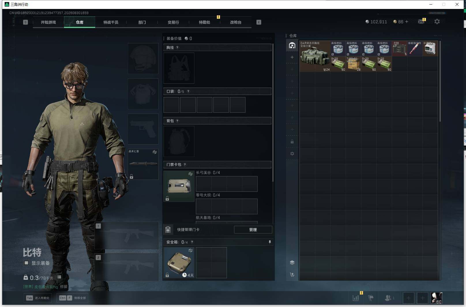The width and height of the screenshot is (466, 307).
Task: Open the 改枪台 tab
Action: point(236,22)
